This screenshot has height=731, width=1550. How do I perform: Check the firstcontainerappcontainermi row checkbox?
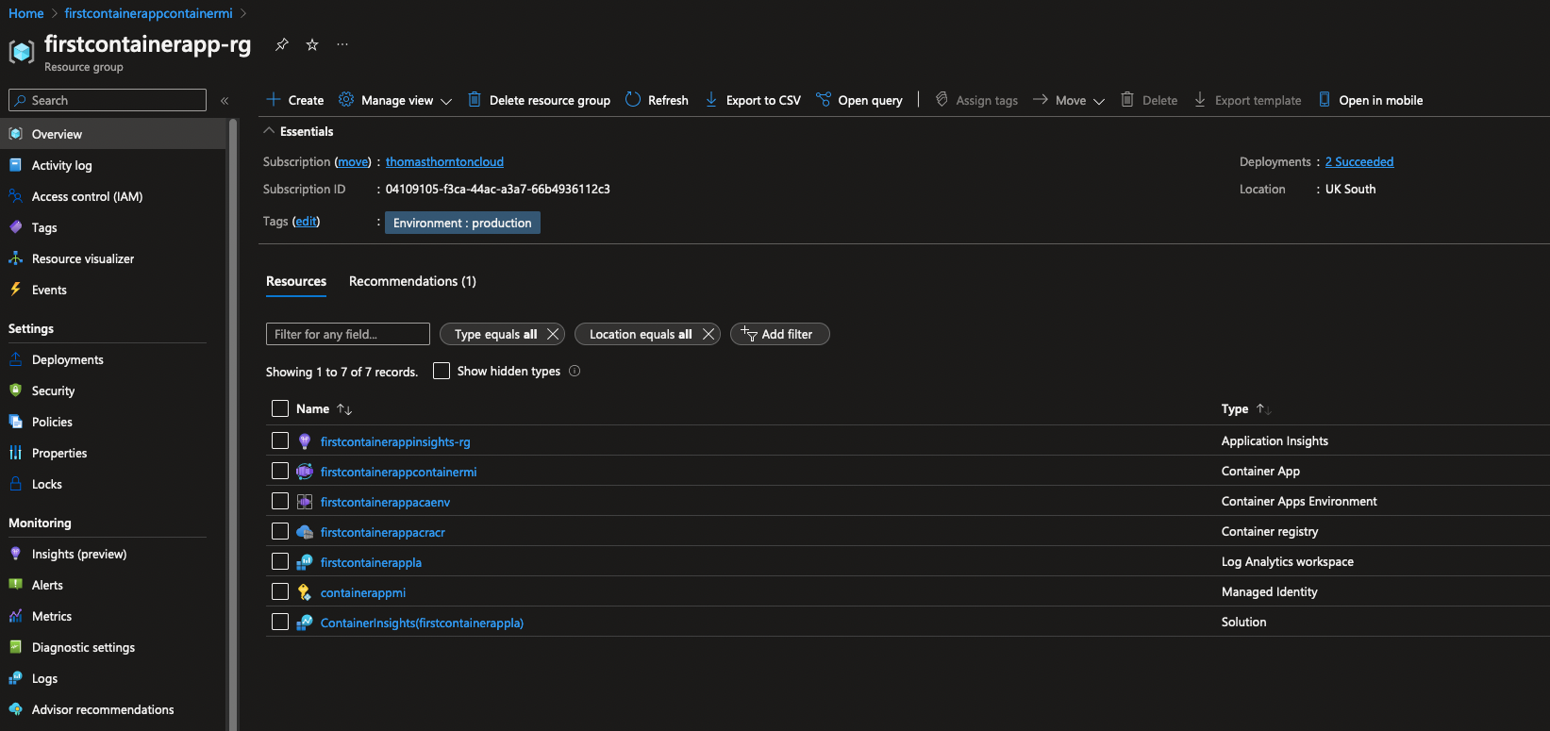pyautogui.click(x=280, y=471)
